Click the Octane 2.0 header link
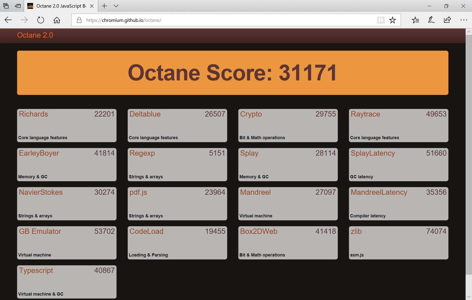This screenshot has width=472, height=300. [x=35, y=35]
